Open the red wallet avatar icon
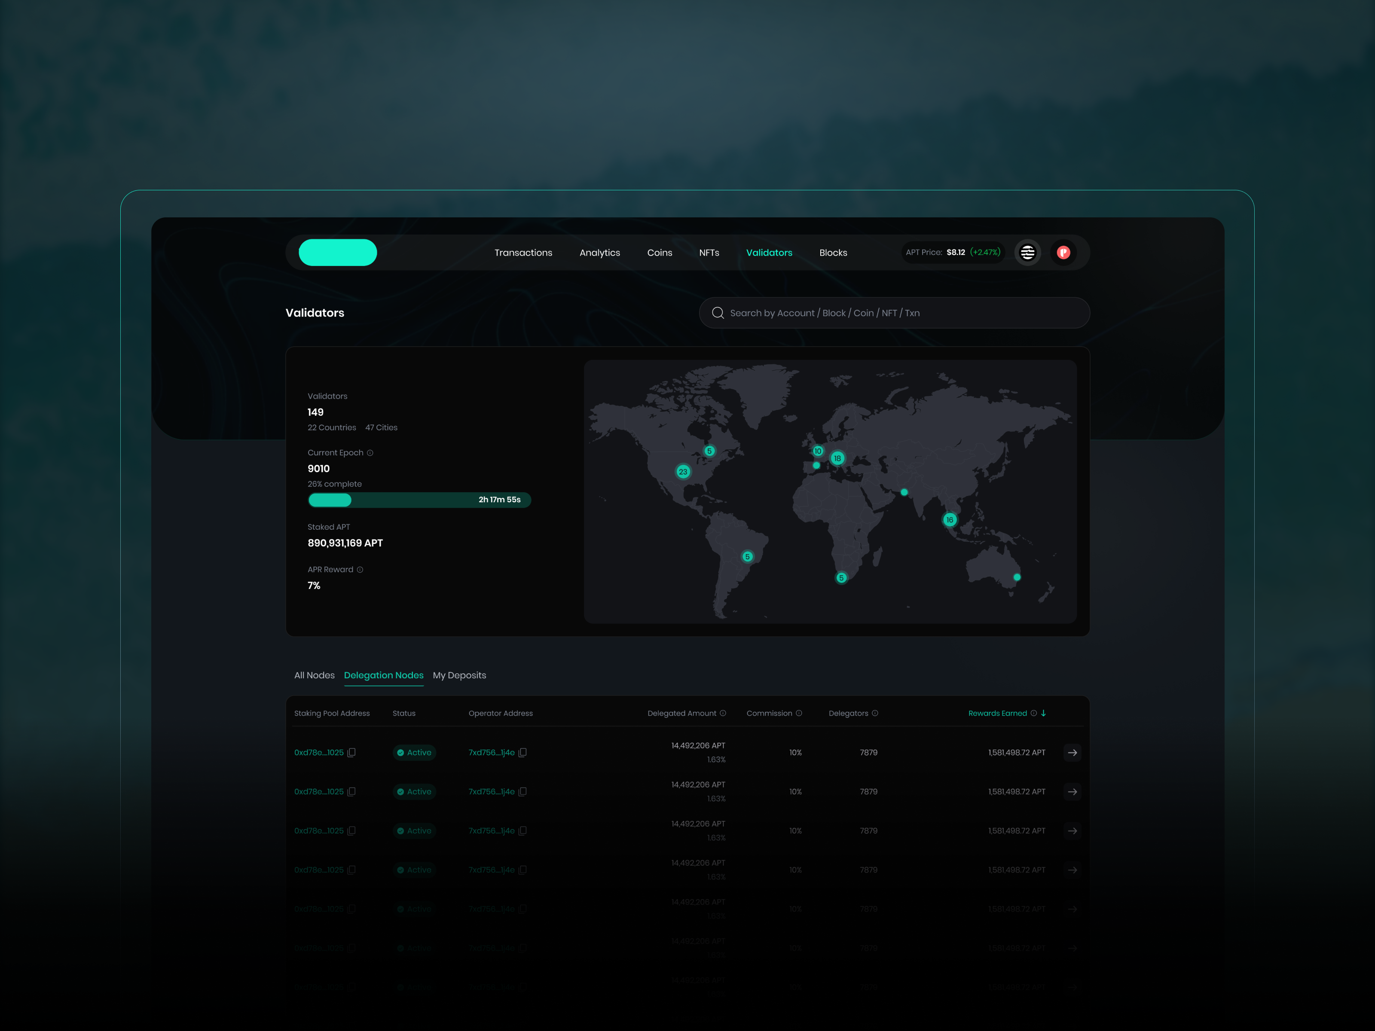This screenshot has width=1375, height=1031. coord(1063,252)
